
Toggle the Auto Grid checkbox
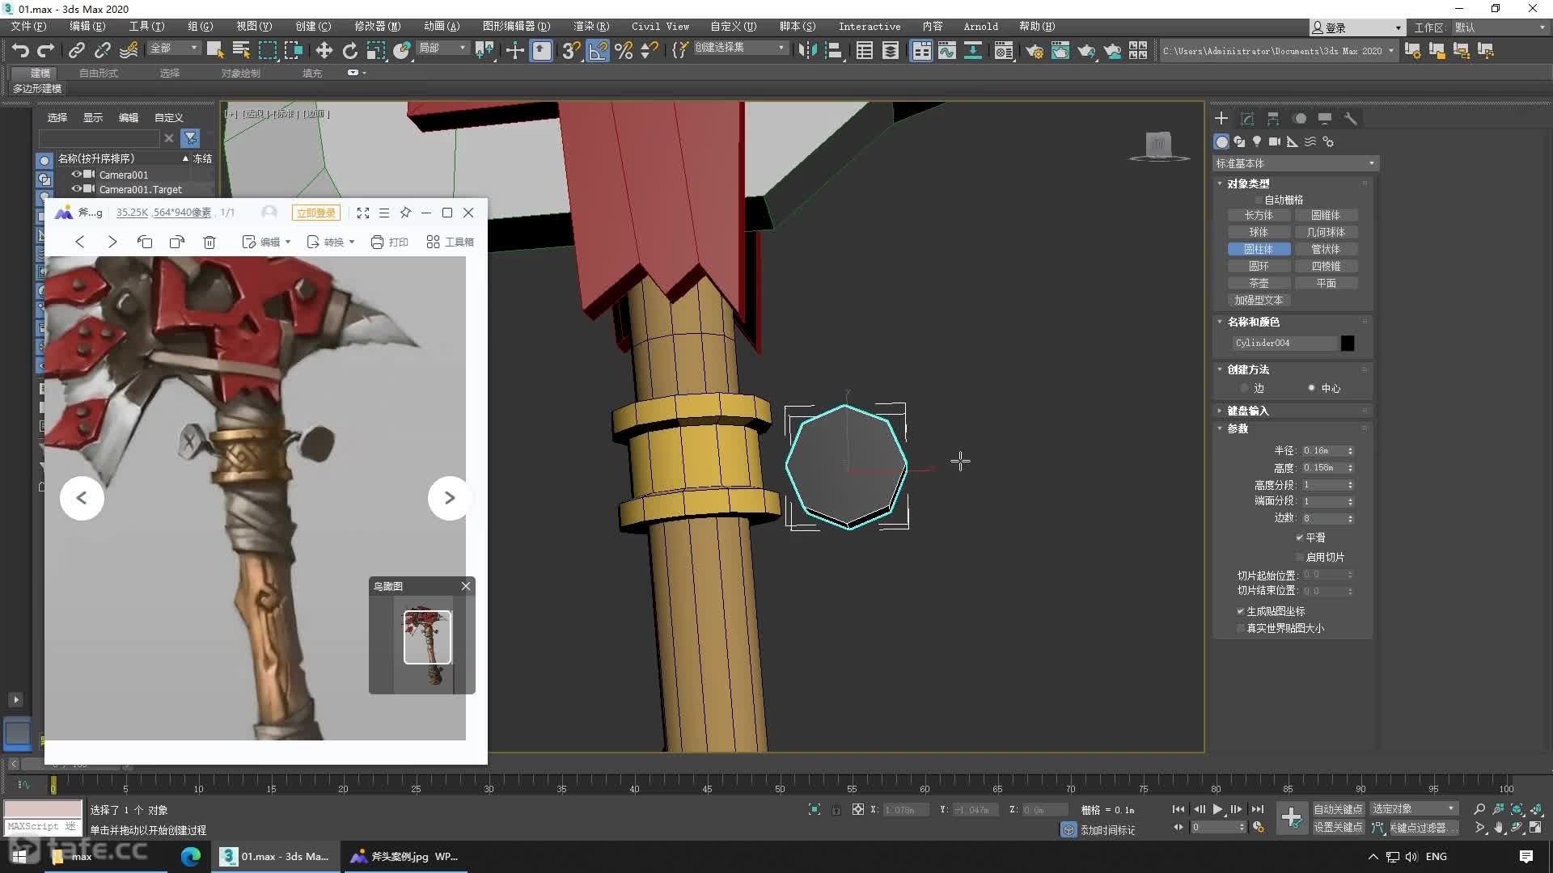click(x=1258, y=200)
